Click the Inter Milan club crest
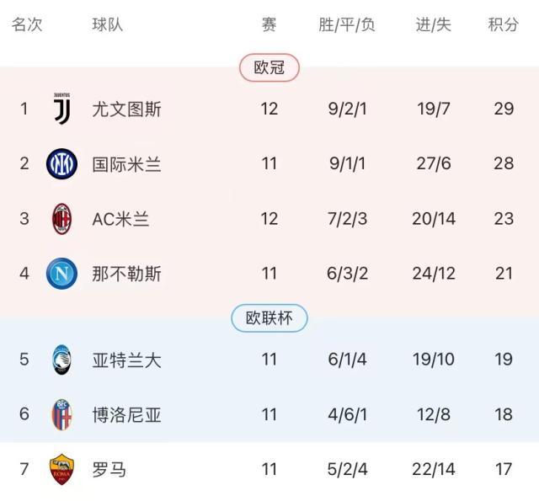This screenshot has height=501, width=539. coord(61,163)
